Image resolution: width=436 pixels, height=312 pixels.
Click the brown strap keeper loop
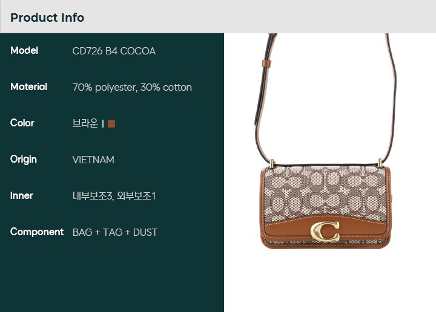pos(266,63)
